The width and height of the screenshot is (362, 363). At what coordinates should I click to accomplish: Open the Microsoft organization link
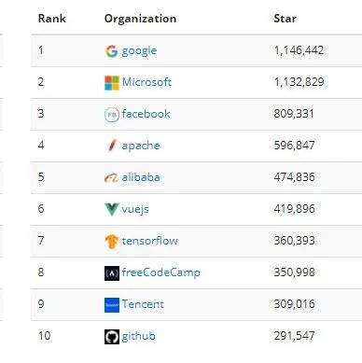point(146,82)
